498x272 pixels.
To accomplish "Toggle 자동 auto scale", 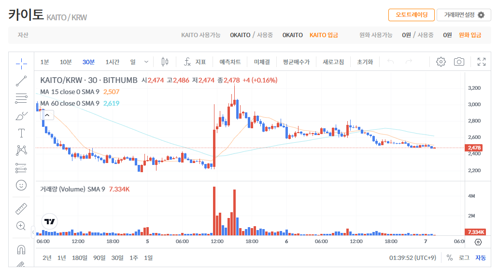I will tap(481, 258).
